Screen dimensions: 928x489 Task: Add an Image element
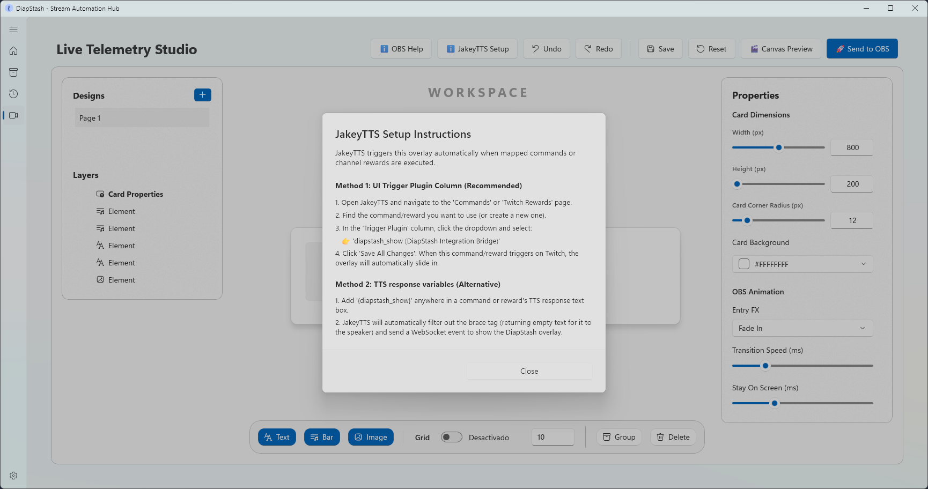tap(371, 437)
